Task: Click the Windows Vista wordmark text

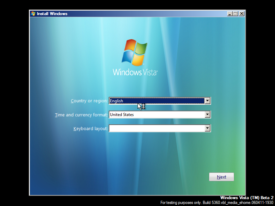Action: point(135,72)
